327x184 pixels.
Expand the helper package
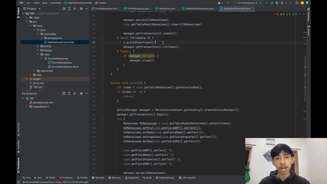point(38,50)
